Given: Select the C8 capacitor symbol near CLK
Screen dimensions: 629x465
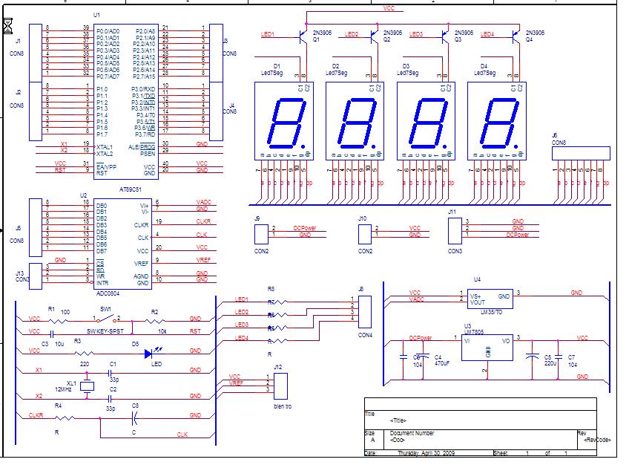Looking at the screenshot, I should [x=135, y=418].
